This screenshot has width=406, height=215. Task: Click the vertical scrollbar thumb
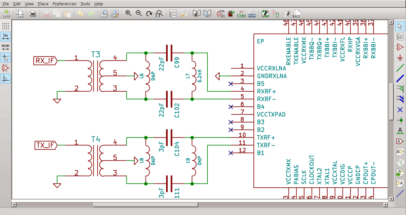coord(391,102)
